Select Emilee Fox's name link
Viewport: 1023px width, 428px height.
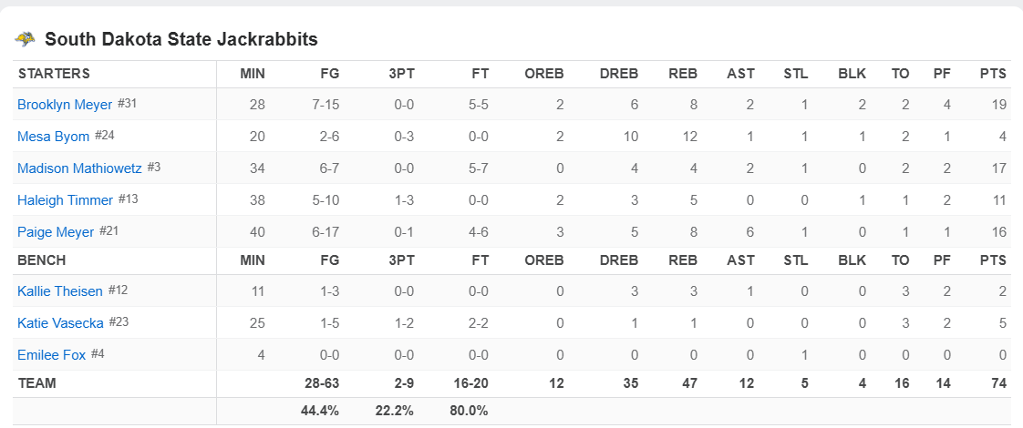click(51, 355)
